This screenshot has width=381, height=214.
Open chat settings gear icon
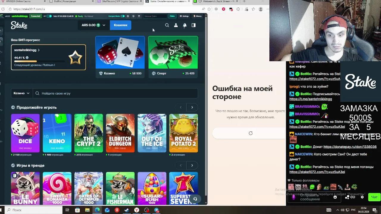[362, 197]
